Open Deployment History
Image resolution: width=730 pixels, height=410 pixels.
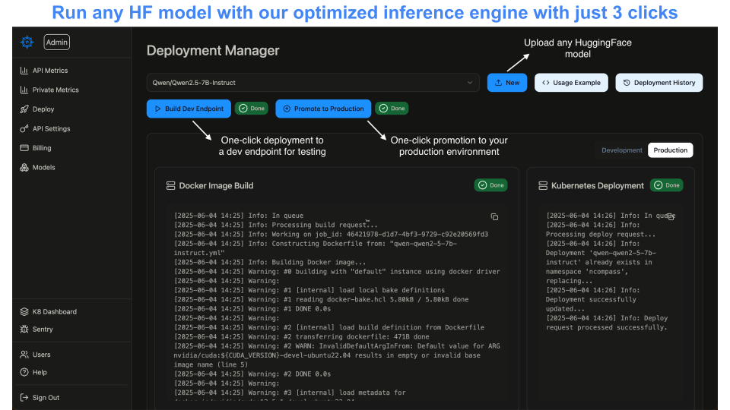pos(659,83)
